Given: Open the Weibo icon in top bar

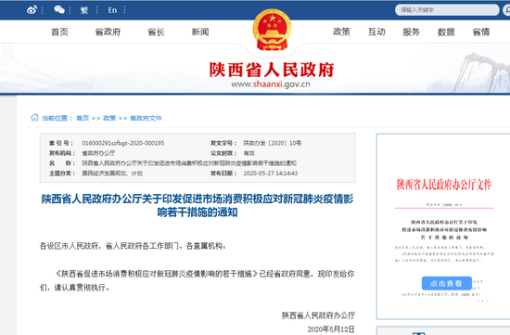Looking at the screenshot, I should coord(32,10).
